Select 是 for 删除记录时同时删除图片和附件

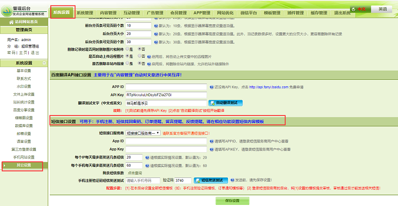(x=127, y=49)
